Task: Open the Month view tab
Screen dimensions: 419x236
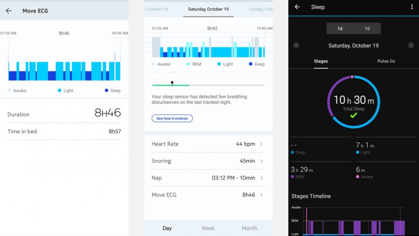Action: click(249, 228)
